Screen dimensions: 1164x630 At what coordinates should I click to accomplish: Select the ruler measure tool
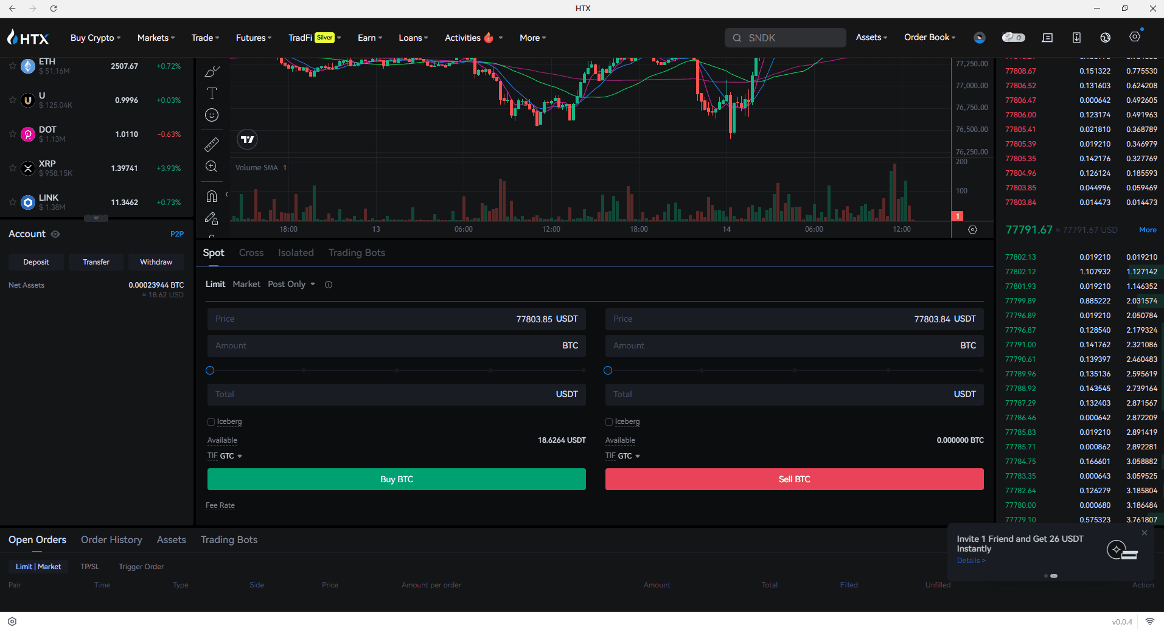tap(212, 144)
